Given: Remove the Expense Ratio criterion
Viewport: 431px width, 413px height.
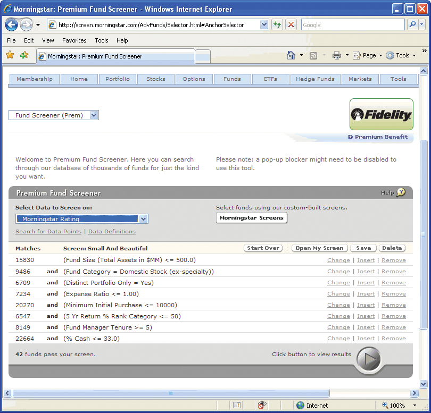Looking at the screenshot, I should [393, 294].
